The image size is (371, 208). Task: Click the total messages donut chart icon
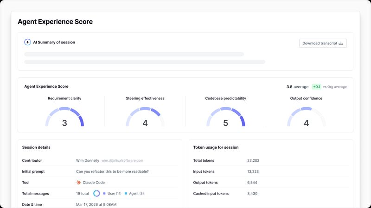tap(96, 194)
